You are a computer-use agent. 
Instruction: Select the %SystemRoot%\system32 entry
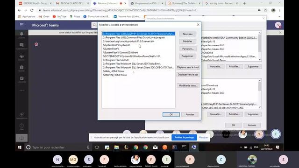pos(138,45)
